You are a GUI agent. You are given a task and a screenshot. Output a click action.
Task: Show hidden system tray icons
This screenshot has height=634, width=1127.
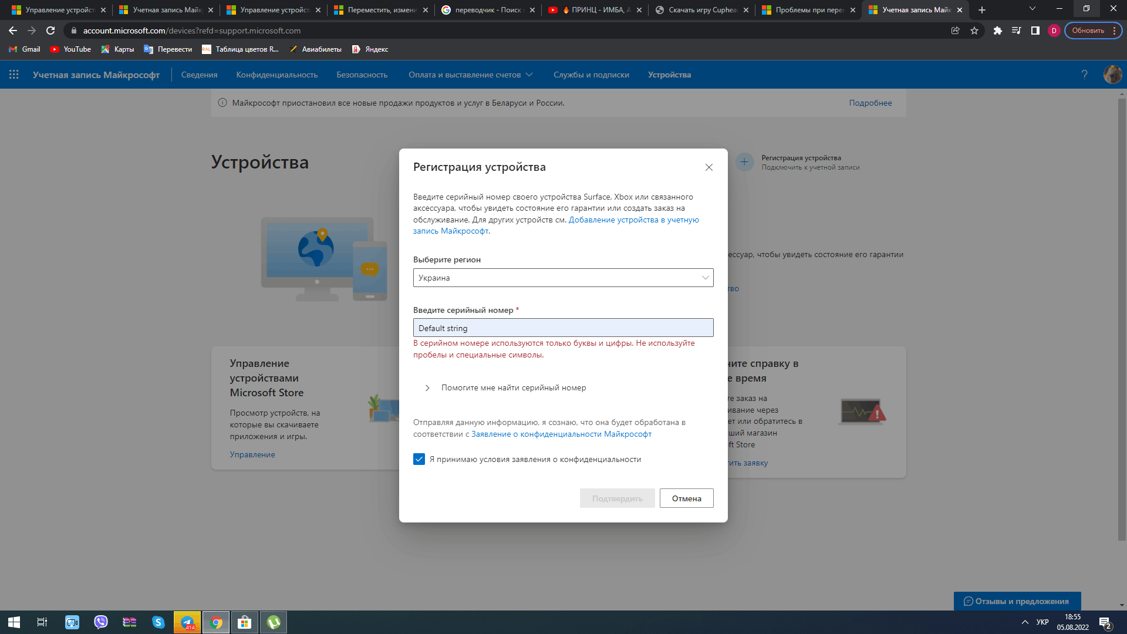1025,622
